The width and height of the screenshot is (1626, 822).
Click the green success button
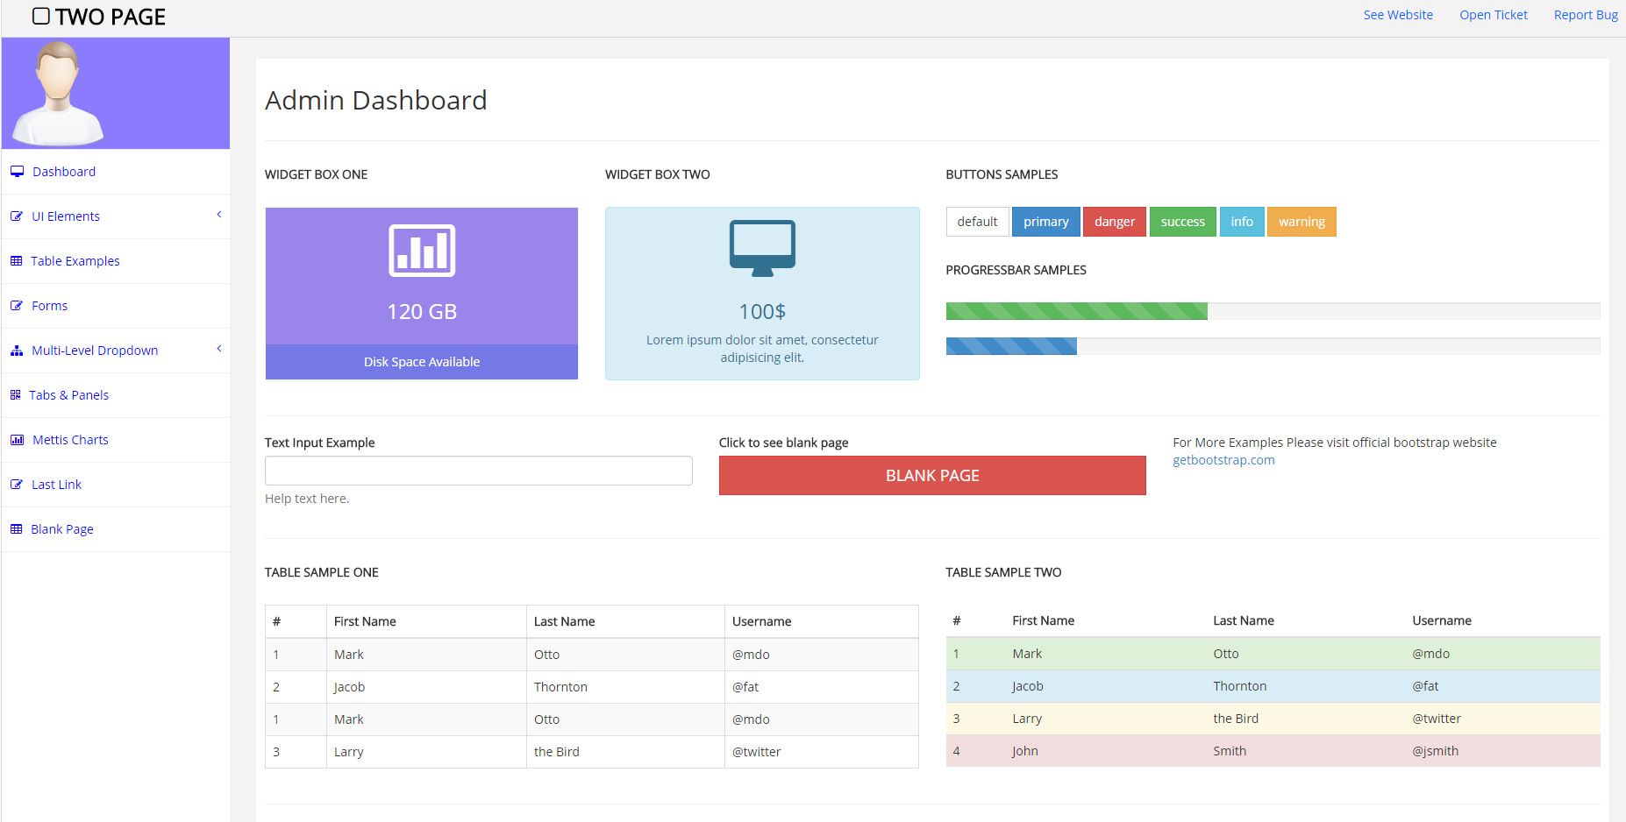pyautogui.click(x=1182, y=222)
